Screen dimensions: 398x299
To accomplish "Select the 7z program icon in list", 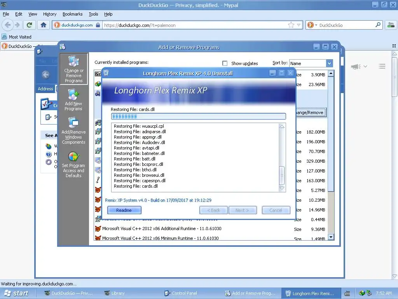I will 98,74.
